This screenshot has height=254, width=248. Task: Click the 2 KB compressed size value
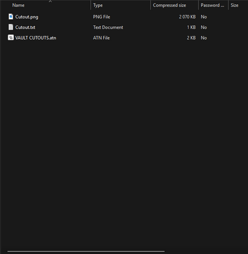point(191,38)
